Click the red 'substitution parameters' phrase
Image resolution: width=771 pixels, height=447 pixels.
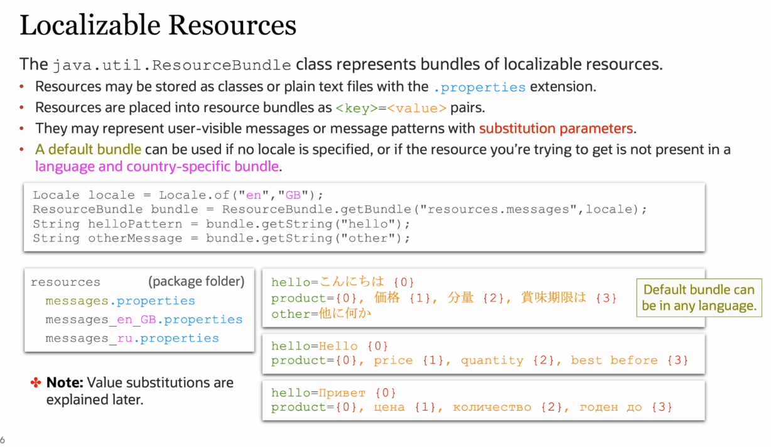(556, 129)
